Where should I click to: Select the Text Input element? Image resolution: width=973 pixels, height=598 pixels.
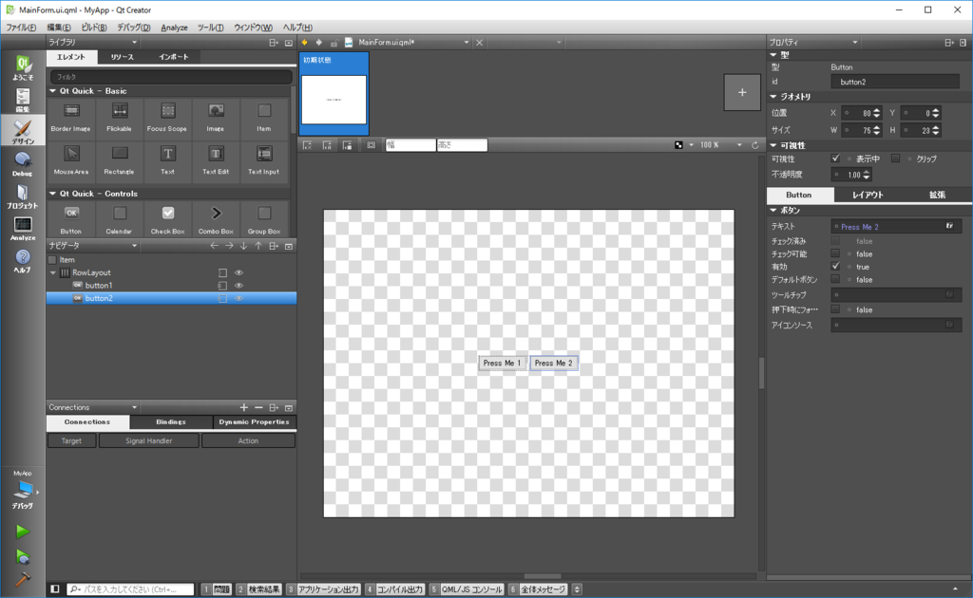pos(264,159)
